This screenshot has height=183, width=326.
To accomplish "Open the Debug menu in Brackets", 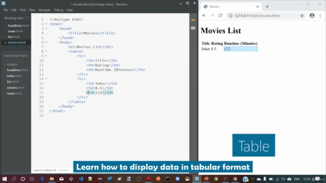I will 59,10.
